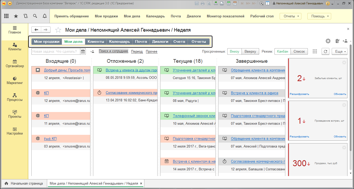This screenshot has width=354, height=189.
Task: Open Рабочий стол in top menu
Action: (x=262, y=16)
